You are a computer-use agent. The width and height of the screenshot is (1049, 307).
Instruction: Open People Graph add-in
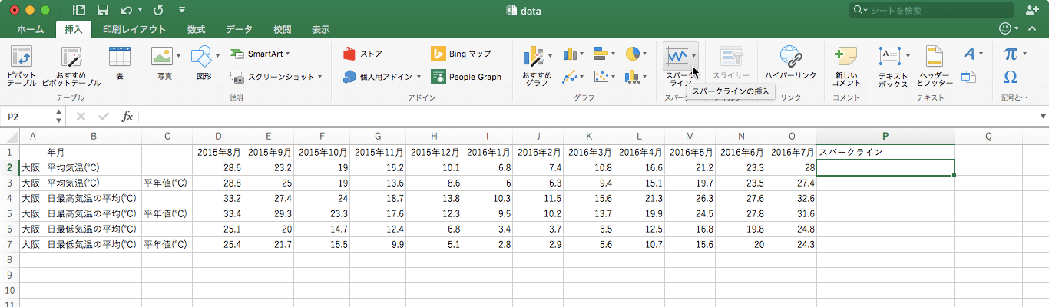[x=438, y=77]
